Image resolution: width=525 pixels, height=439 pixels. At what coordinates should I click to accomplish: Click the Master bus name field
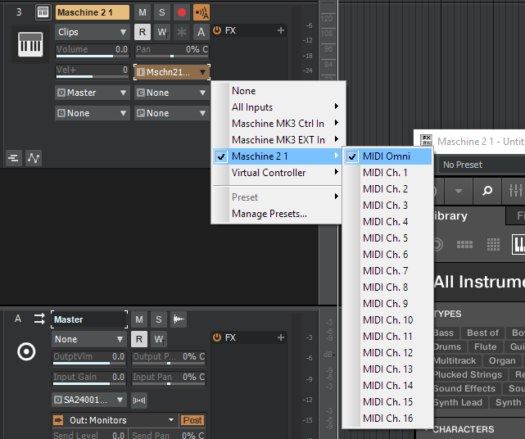click(x=89, y=319)
